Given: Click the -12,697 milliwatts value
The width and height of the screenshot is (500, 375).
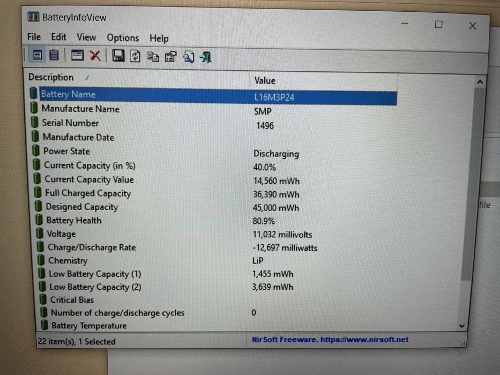Looking at the screenshot, I should pos(285,247).
